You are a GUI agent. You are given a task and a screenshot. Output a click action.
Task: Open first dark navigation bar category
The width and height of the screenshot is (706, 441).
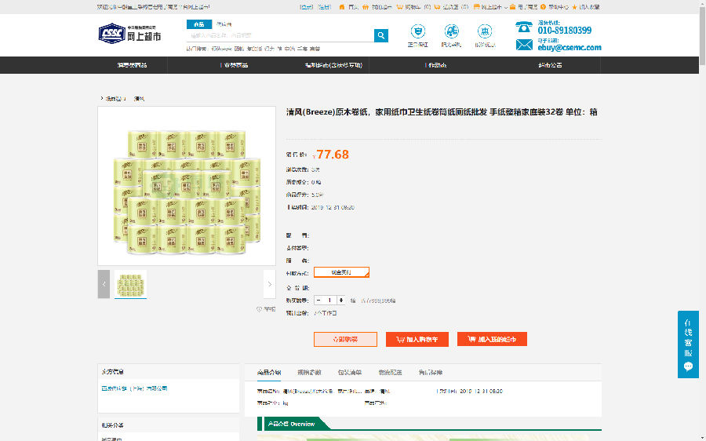133,65
